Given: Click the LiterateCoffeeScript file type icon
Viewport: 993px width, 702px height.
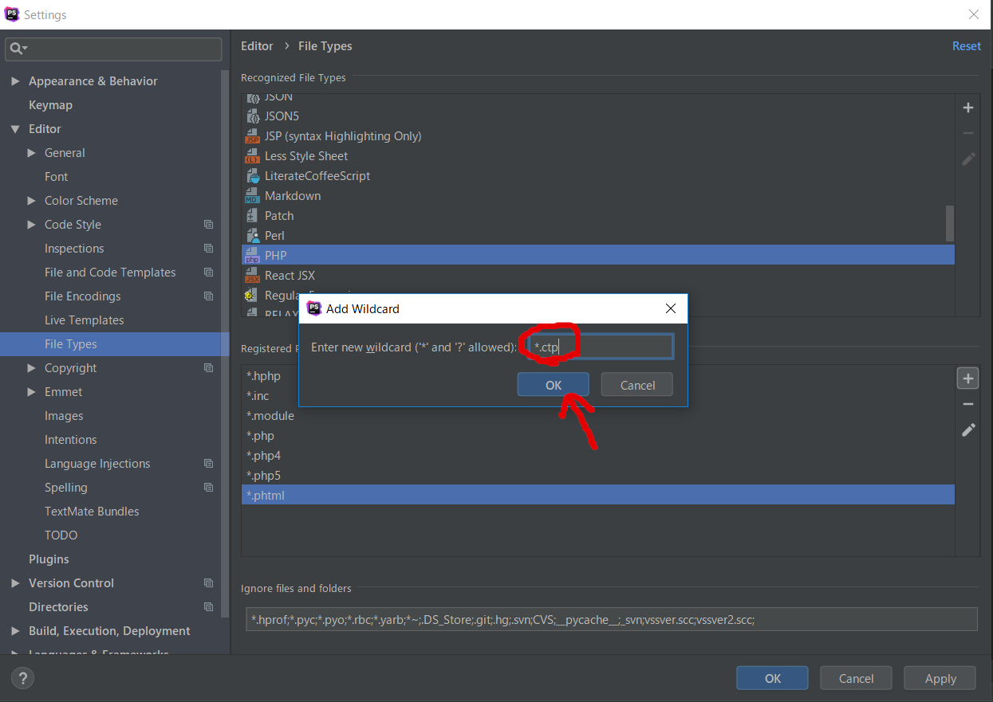Looking at the screenshot, I should [x=253, y=176].
